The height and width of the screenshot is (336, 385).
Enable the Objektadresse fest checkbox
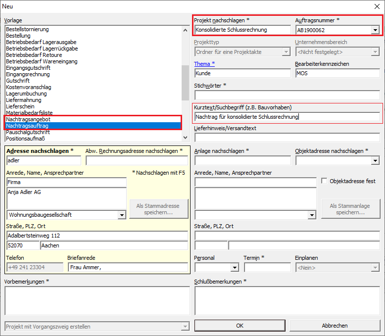coord(325,181)
